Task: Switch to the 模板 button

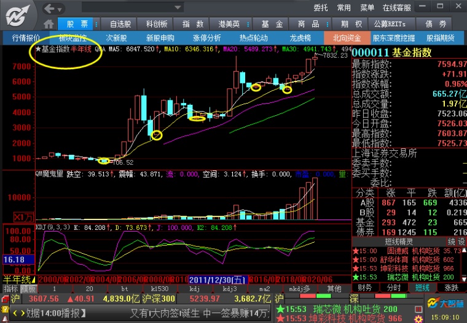Action: 28,289
